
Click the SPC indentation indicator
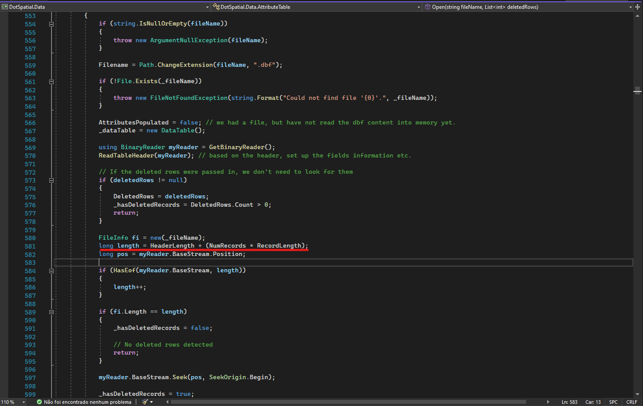click(x=613, y=402)
